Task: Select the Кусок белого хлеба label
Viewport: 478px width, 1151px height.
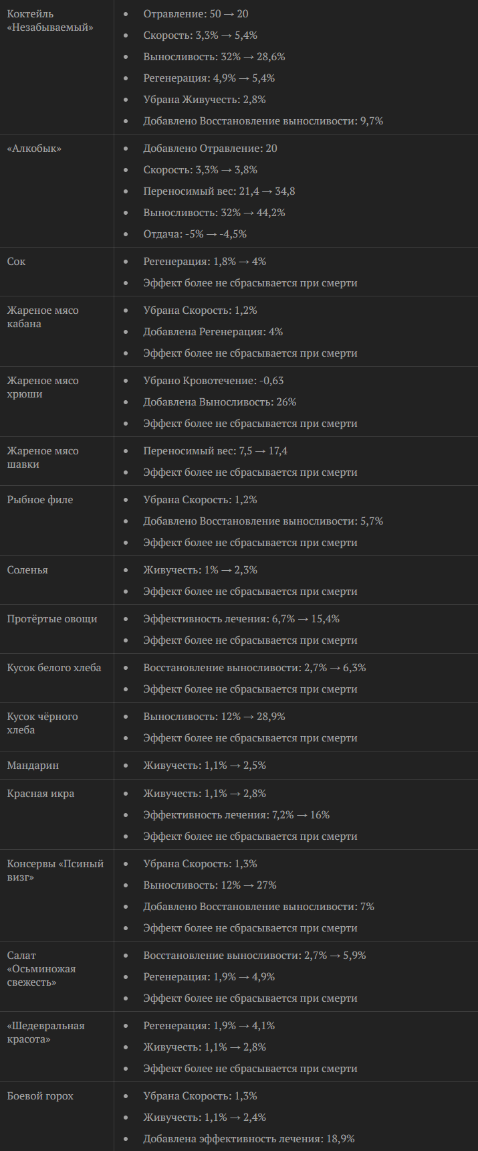Action: (x=54, y=668)
